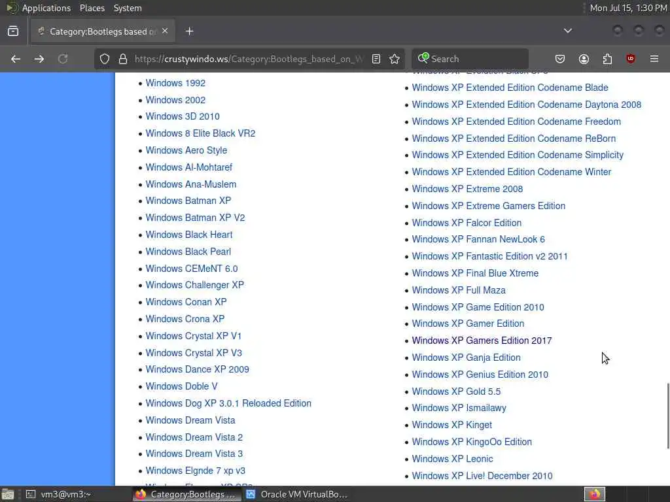The width and height of the screenshot is (670, 502).
Task: Open the Windows Black Pearl link
Action: pyautogui.click(x=188, y=252)
